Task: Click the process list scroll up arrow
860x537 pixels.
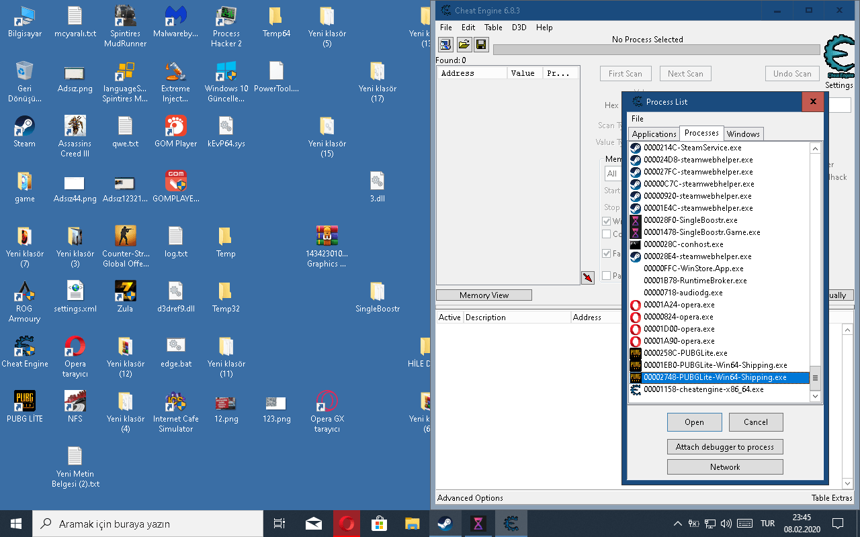Action: tap(816, 148)
